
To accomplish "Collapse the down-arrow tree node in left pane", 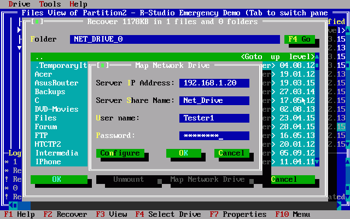I will (20, 48).
